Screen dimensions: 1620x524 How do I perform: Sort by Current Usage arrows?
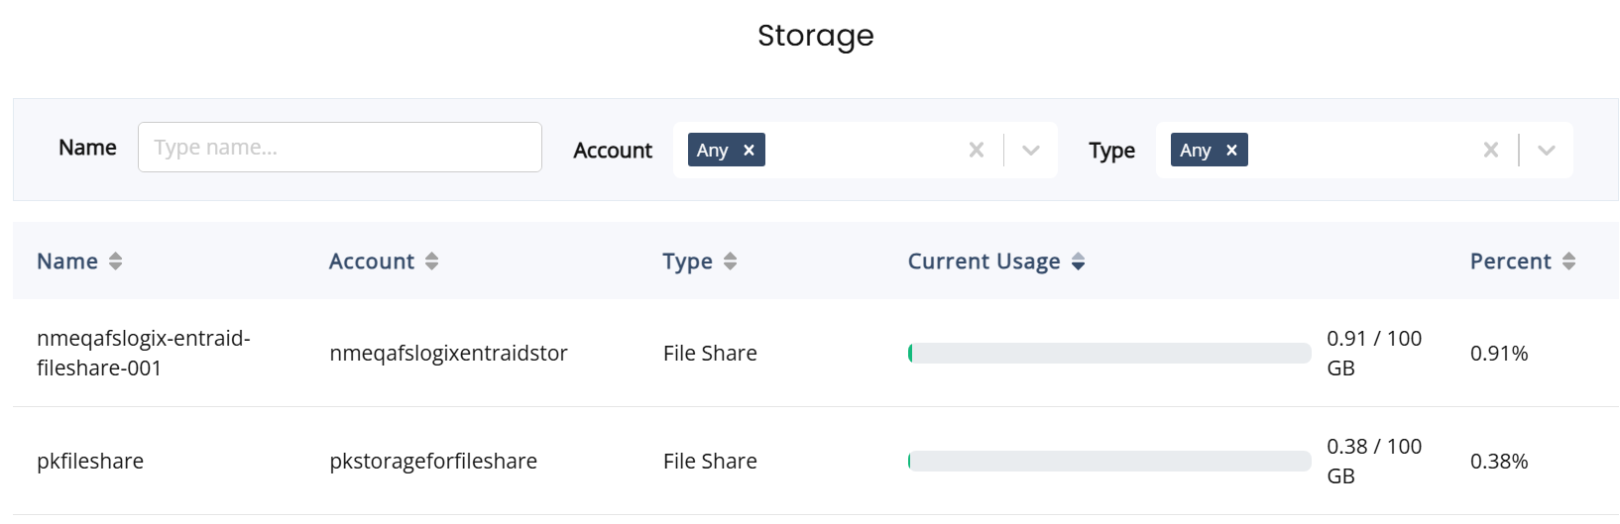(1079, 262)
